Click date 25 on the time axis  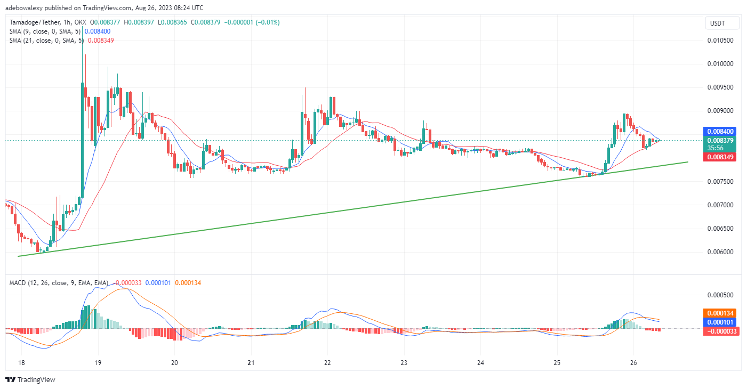click(x=557, y=362)
